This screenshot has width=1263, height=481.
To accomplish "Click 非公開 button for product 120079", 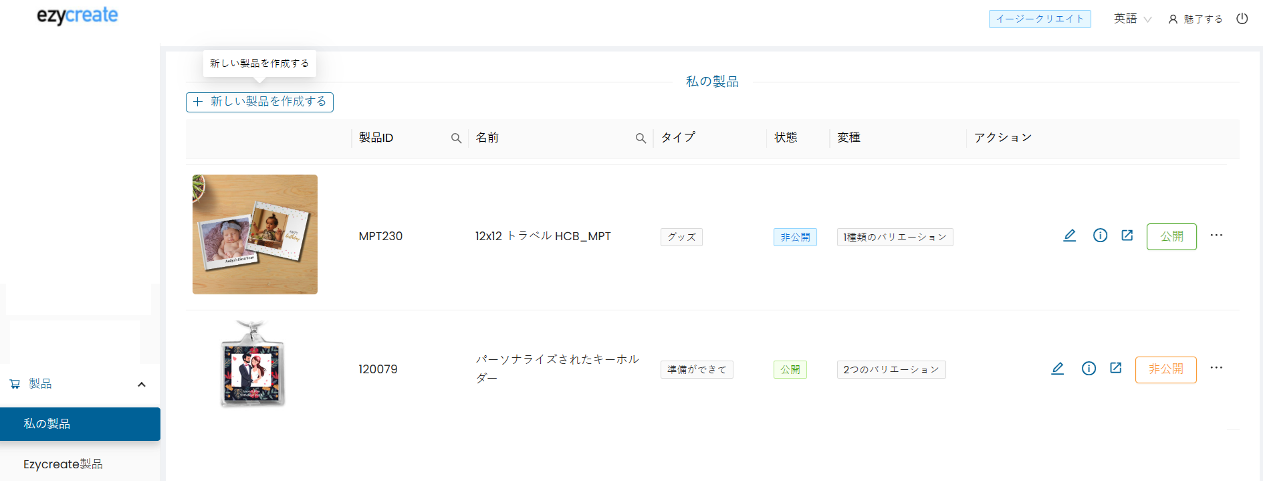I will click(1166, 369).
